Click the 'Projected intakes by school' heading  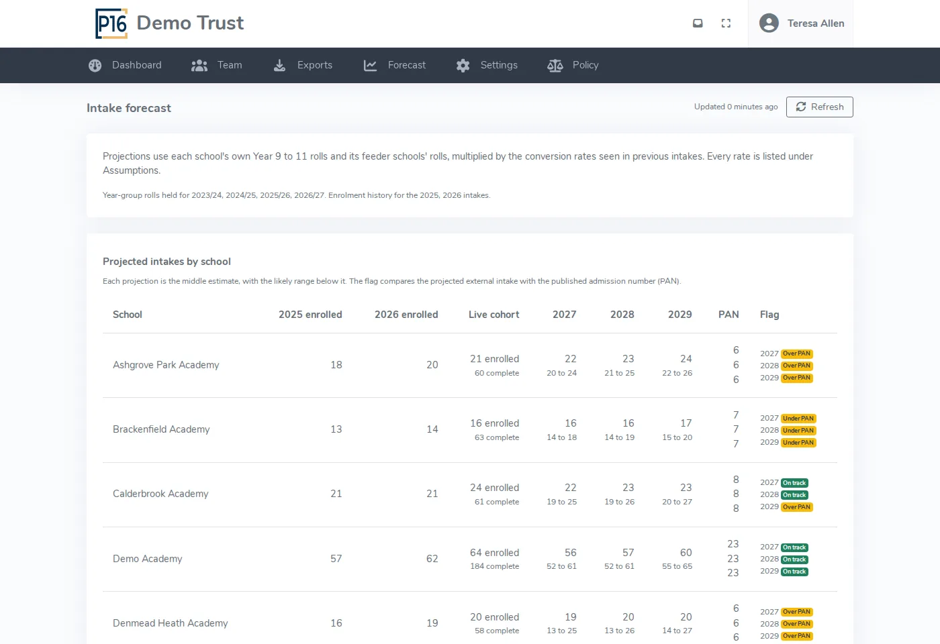coord(167,262)
